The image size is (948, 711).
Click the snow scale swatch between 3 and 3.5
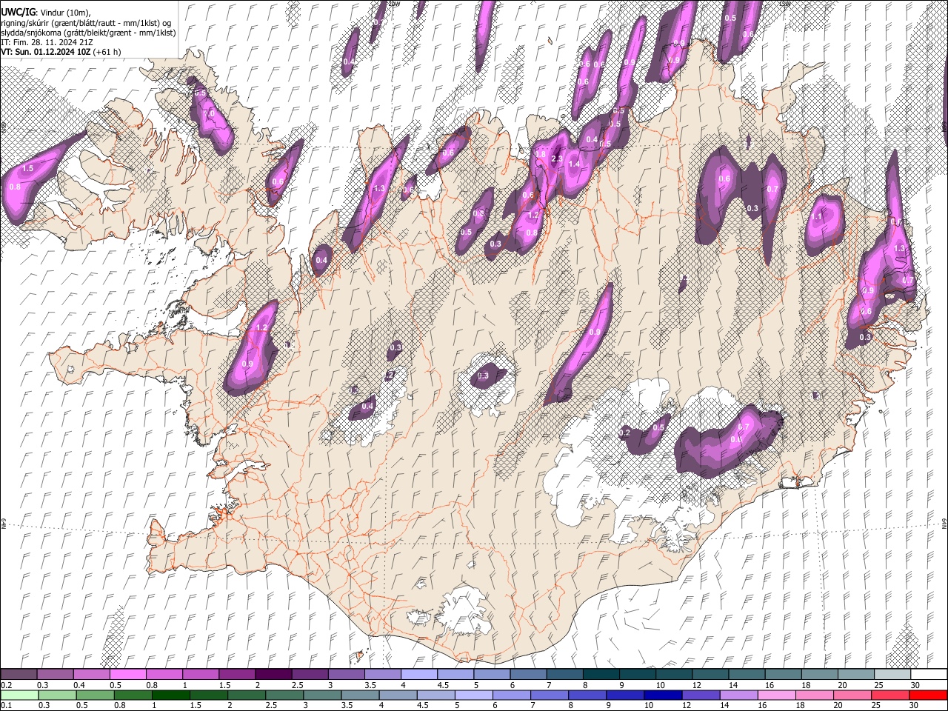pos(346,675)
